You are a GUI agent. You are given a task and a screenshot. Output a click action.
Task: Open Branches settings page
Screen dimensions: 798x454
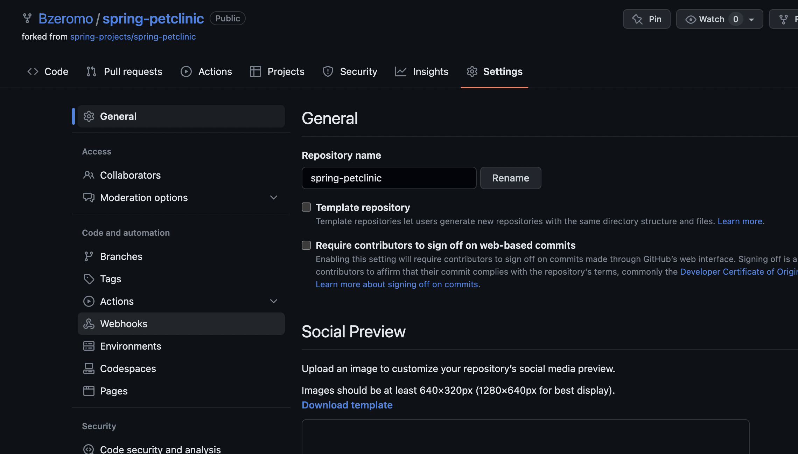click(181, 256)
